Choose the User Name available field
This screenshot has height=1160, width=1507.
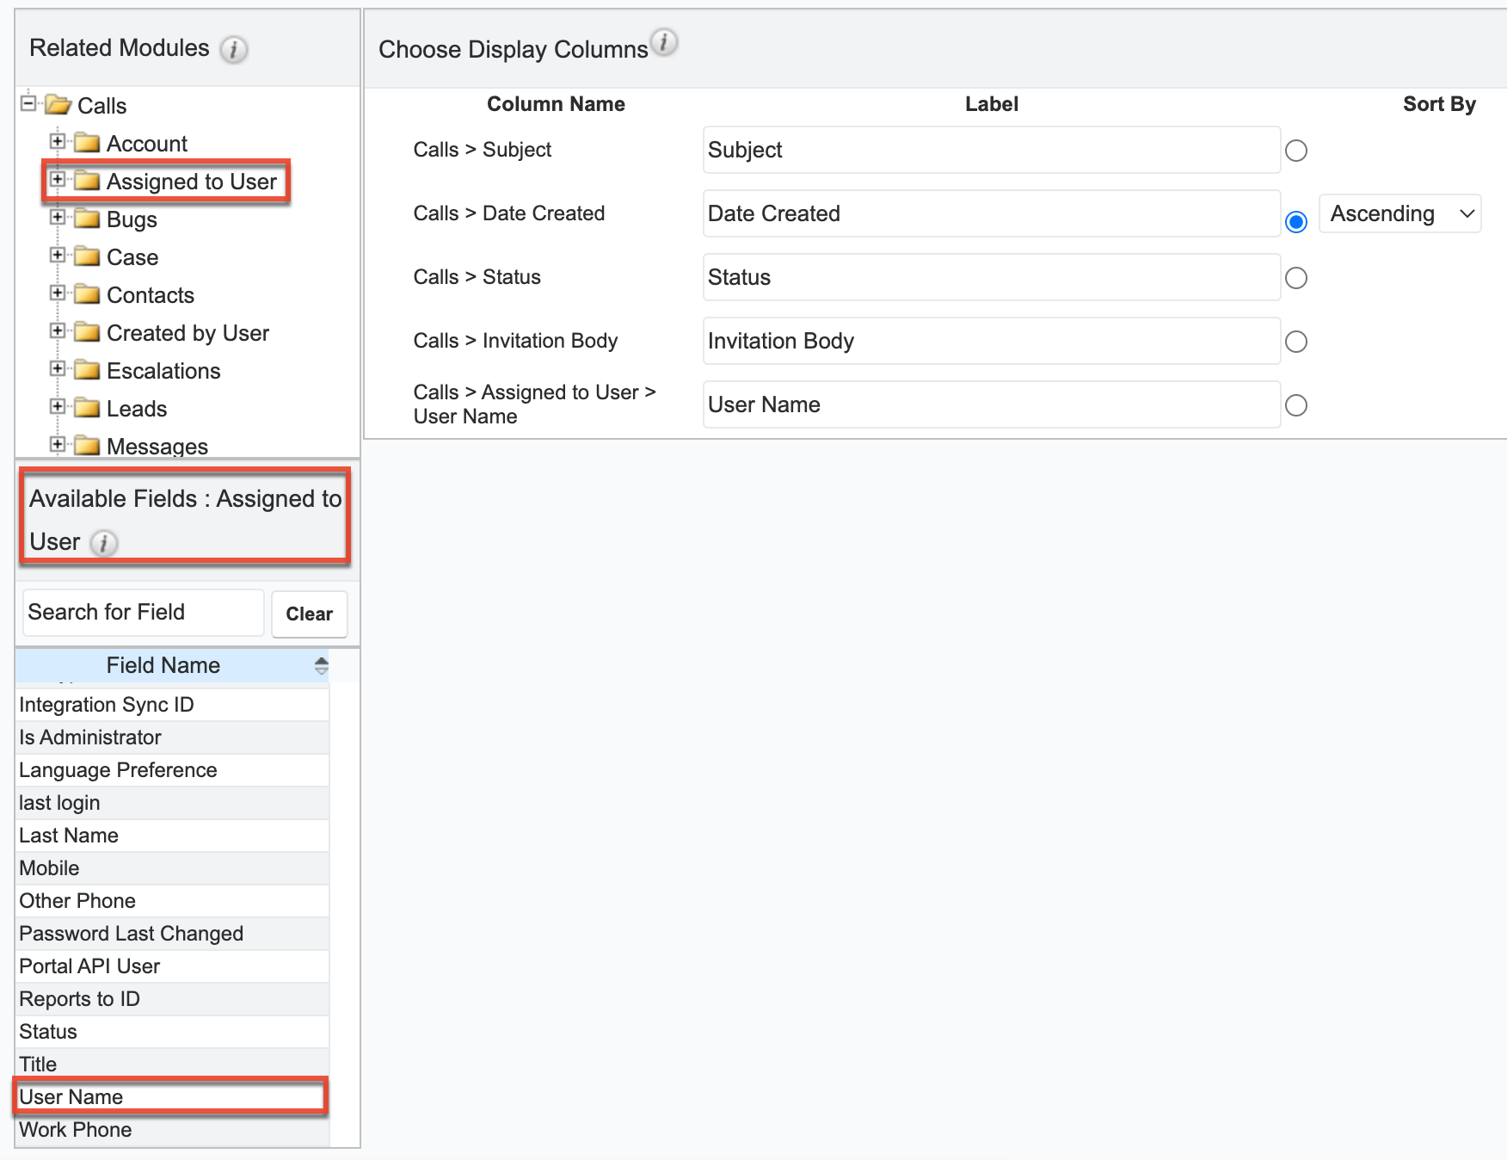point(71,1097)
